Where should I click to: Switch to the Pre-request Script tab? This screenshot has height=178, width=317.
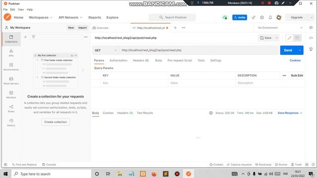(x=179, y=60)
